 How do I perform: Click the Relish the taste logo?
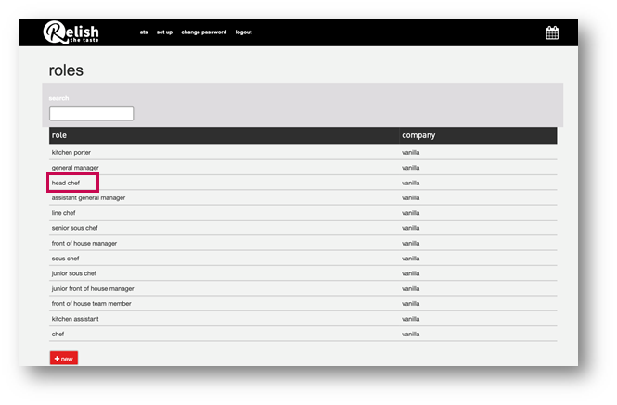point(71,32)
